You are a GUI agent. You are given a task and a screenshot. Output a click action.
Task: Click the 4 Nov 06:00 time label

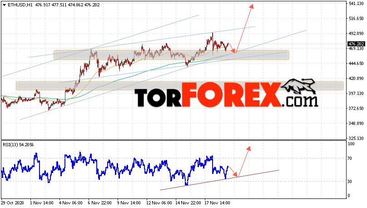(x=71, y=203)
